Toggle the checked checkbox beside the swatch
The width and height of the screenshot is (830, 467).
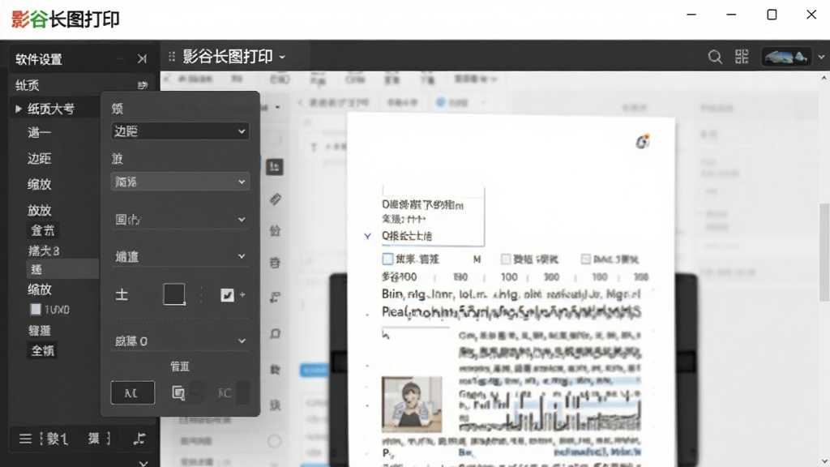point(227,295)
